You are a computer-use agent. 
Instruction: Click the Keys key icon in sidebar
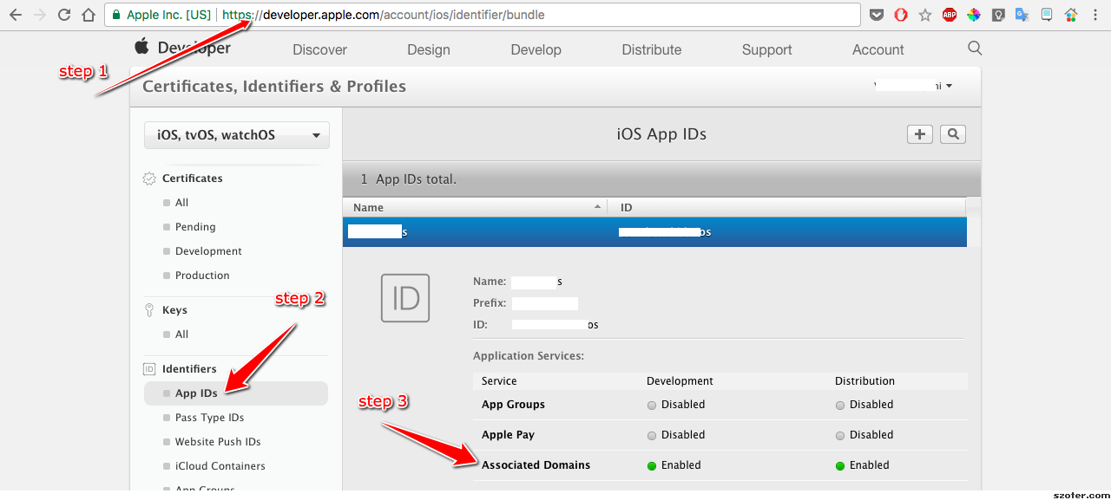pyautogui.click(x=149, y=310)
